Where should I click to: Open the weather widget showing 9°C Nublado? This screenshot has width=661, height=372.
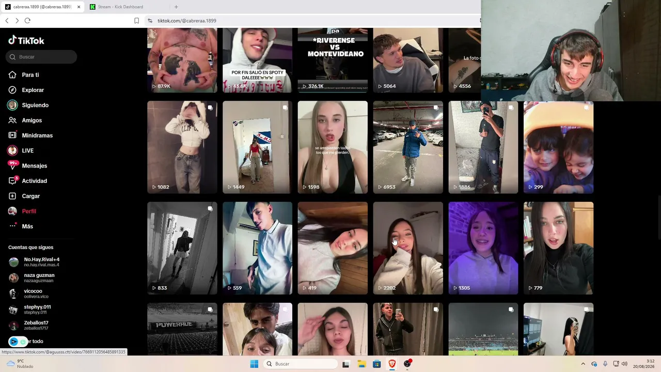click(21, 364)
